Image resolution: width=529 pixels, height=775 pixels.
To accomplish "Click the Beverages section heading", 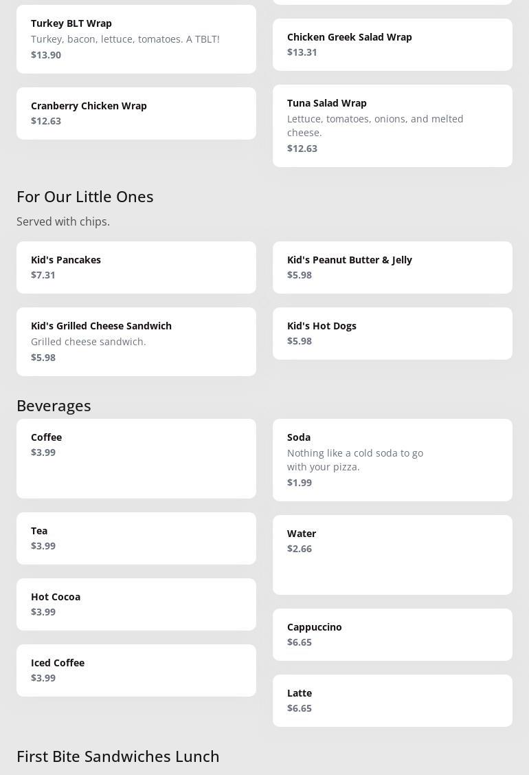I will click(54, 406).
